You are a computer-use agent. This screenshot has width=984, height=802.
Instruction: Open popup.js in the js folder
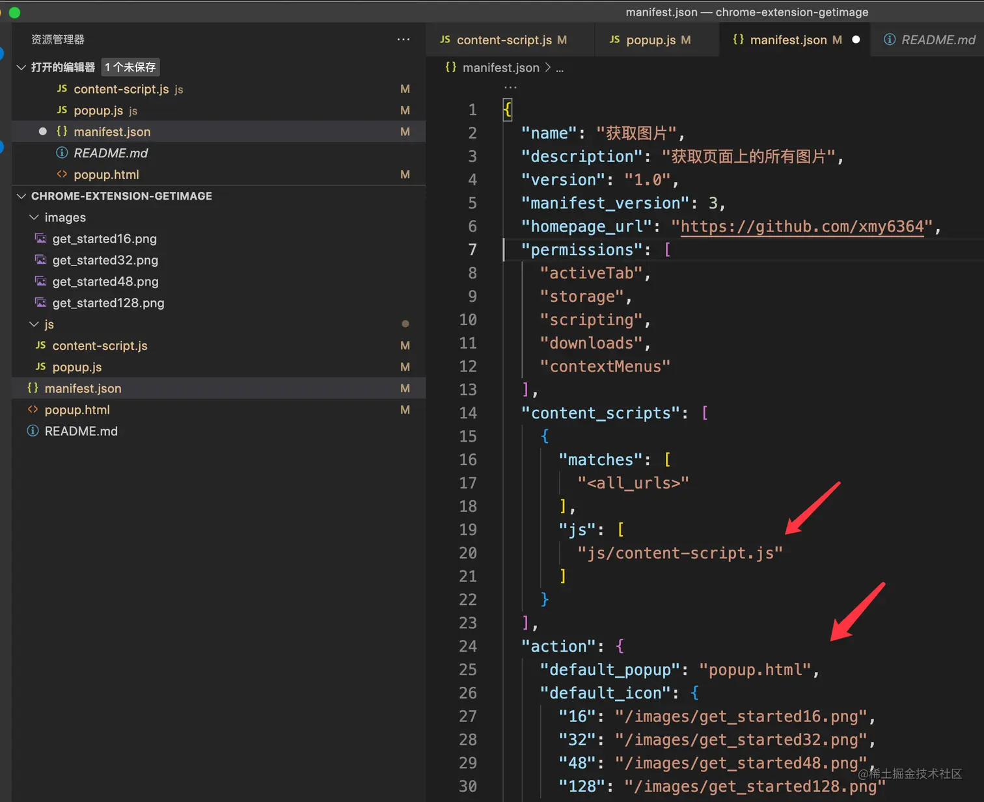(x=219, y=367)
